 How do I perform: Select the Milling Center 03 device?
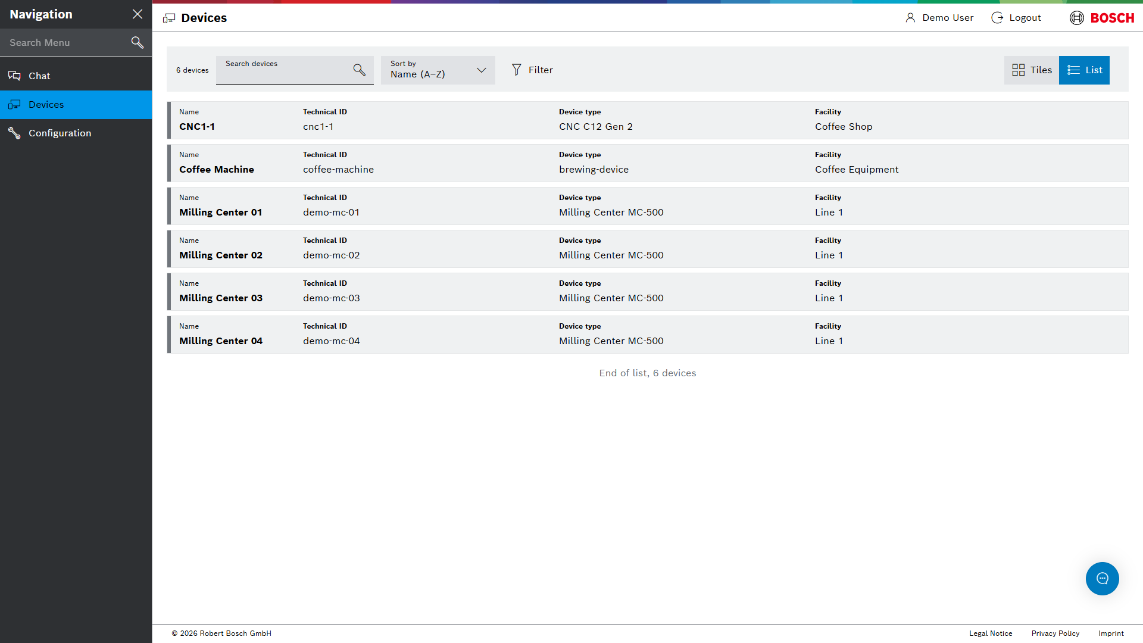tap(648, 292)
